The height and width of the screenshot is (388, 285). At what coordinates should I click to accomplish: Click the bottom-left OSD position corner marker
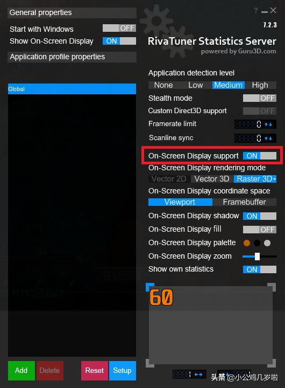[150, 363]
